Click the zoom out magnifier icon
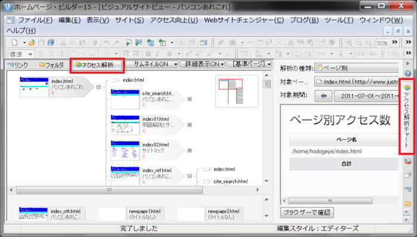417x237 pixels. click(x=359, y=42)
